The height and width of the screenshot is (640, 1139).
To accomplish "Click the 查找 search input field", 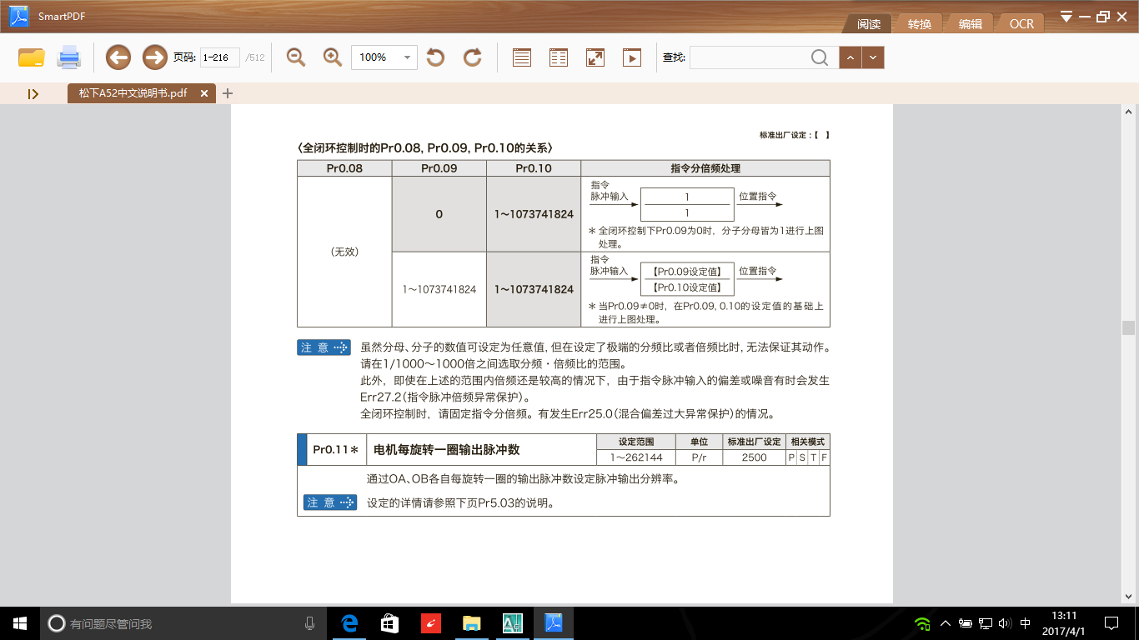I will coord(749,57).
